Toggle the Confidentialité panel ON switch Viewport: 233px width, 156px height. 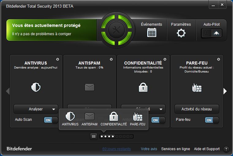click(158, 120)
